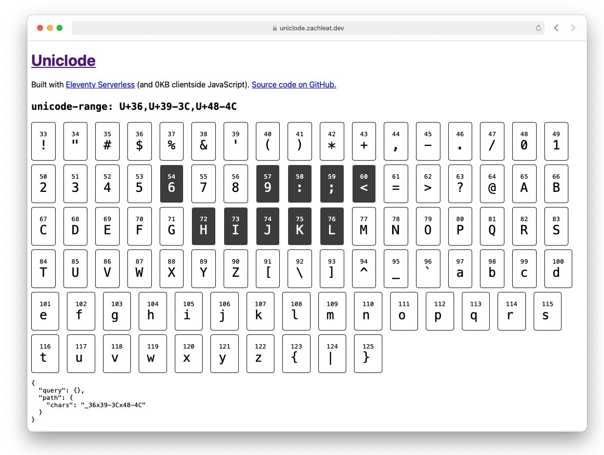Viewport: 604px width, 455px height.
Task: Deselect tile 59 semicolon
Action: [332, 184]
